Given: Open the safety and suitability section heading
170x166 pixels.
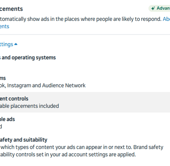Looking at the screenshot, I should pyautogui.click(x=24, y=140).
